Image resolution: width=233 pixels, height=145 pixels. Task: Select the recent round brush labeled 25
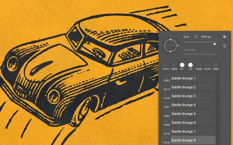coord(191,66)
